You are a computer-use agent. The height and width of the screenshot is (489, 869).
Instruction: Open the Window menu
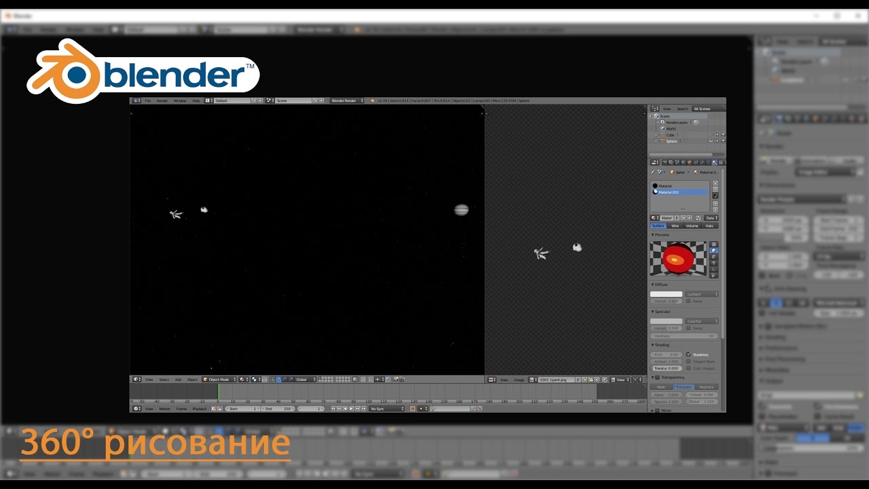coord(180,101)
